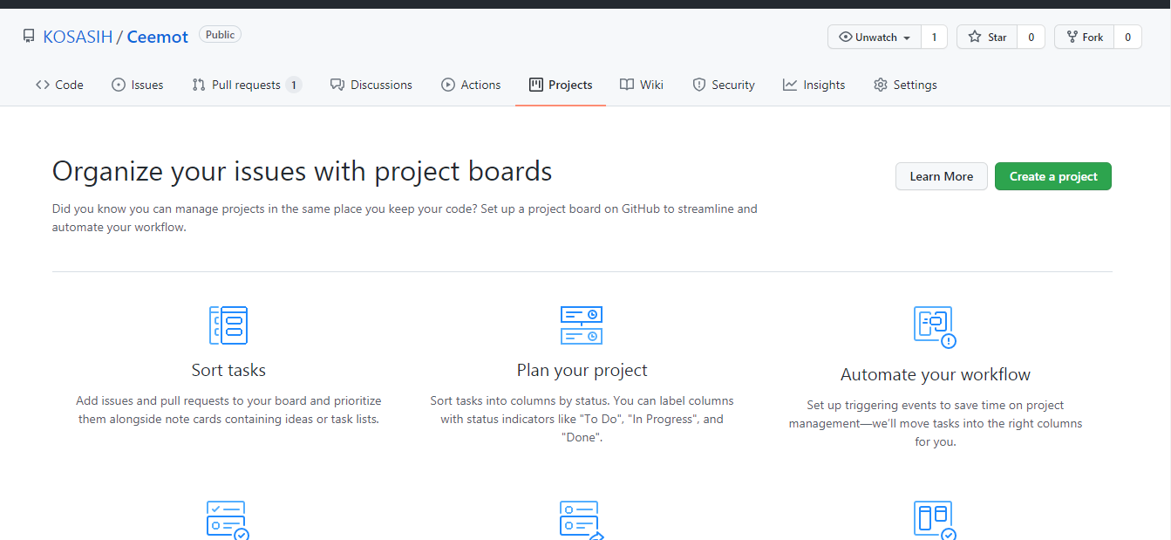Click the fork icon in Fork button
This screenshot has height=540, width=1171.
coord(1072,37)
